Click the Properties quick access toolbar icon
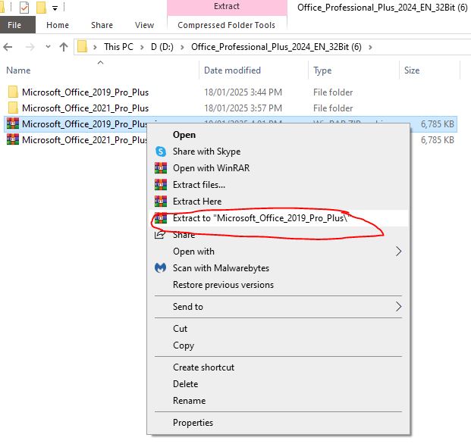This screenshot has width=471, height=447. (24, 8)
